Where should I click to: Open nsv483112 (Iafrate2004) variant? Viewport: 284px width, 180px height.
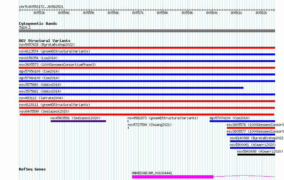coord(41,98)
